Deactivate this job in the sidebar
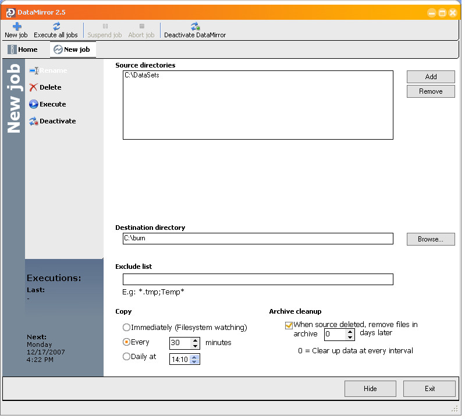The width and height of the screenshot is (465, 419). tap(53, 122)
